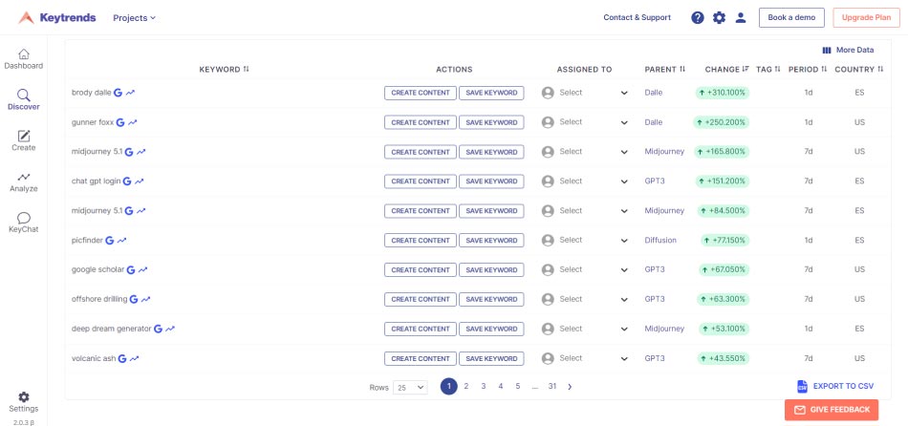Click +310.100% change badge
Screen dimensions: 908x426
(x=723, y=93)
